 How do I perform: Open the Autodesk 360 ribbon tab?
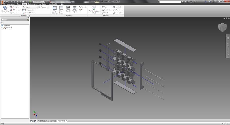[53, 4]
